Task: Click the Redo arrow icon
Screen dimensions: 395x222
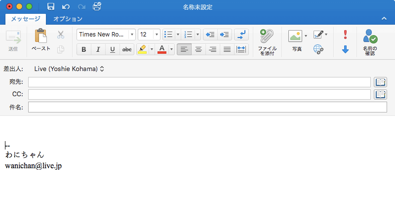Action: [x=81, y=6]
